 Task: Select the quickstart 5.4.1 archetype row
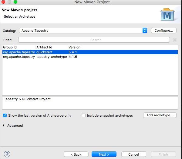(90, 52)
